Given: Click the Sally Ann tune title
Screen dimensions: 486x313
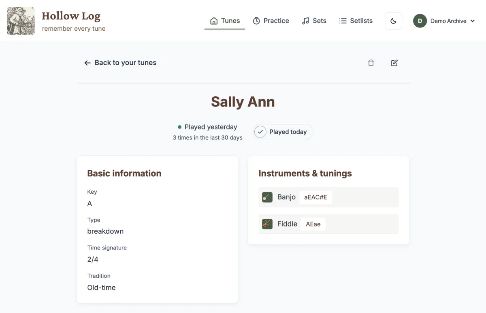Looking at the screenshot, I should tap(243, 102).
